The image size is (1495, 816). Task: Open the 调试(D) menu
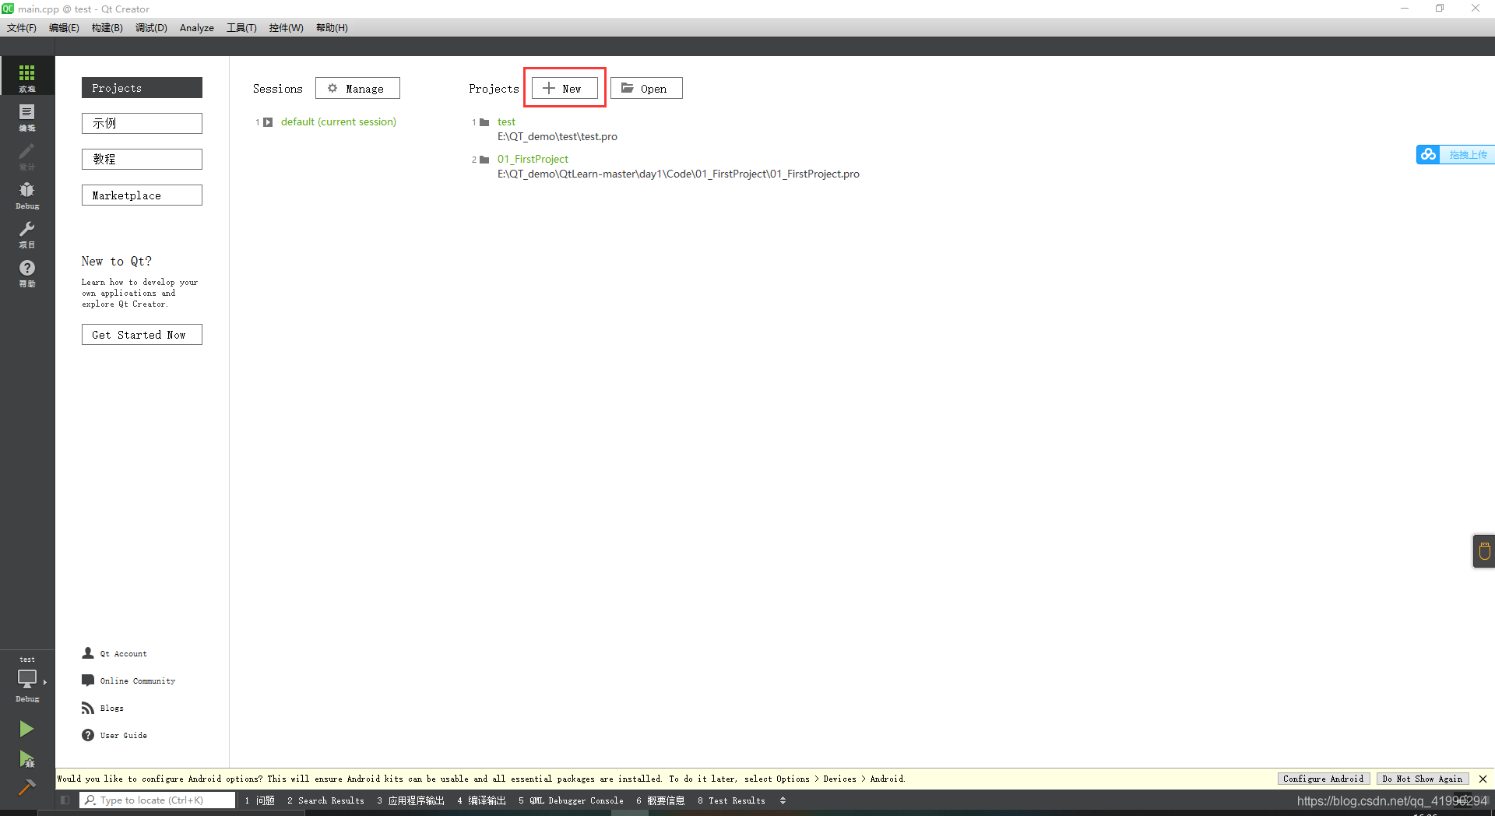(x=151, y=27)
